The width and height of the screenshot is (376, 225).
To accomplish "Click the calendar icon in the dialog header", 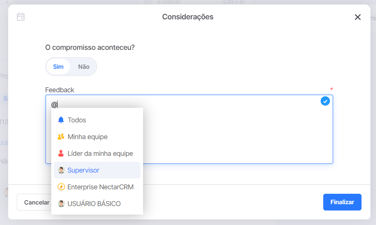I will pos(21,17).
